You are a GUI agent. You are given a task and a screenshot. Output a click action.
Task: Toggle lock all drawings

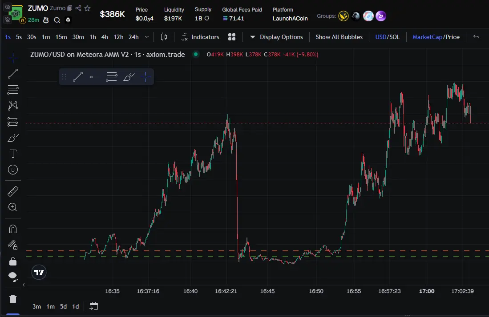[13, 261]
